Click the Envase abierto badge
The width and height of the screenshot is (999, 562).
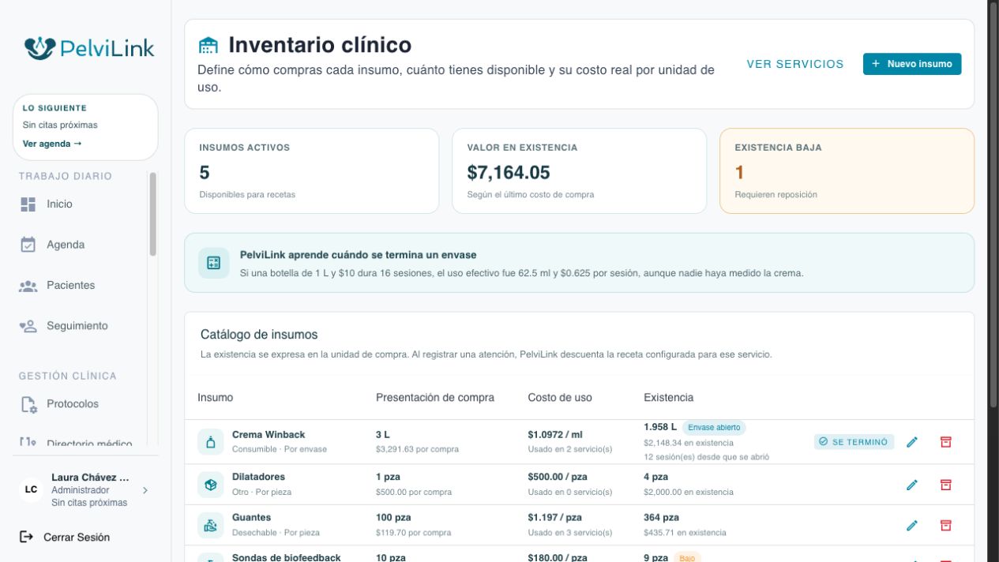point(714,428)
